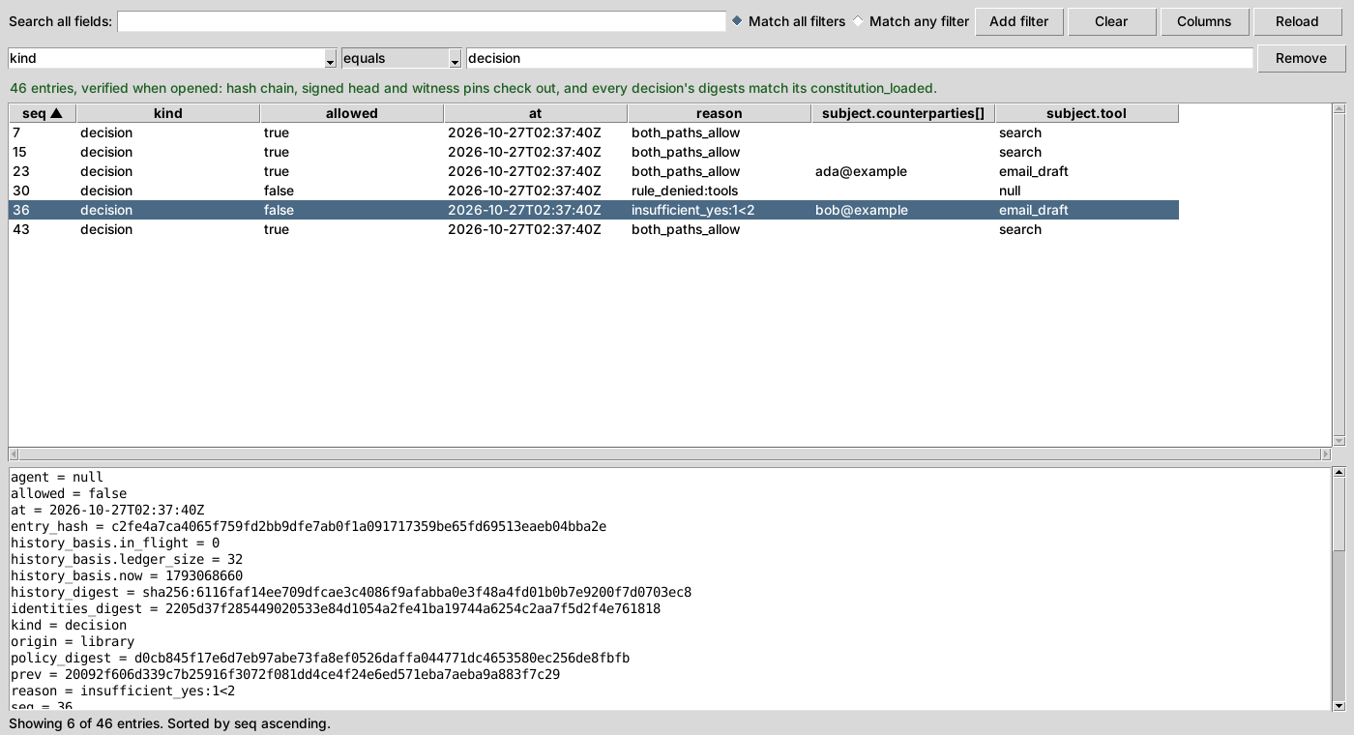
Task: Click the table's horizontal scrollbar track
Action: [670, 454]
